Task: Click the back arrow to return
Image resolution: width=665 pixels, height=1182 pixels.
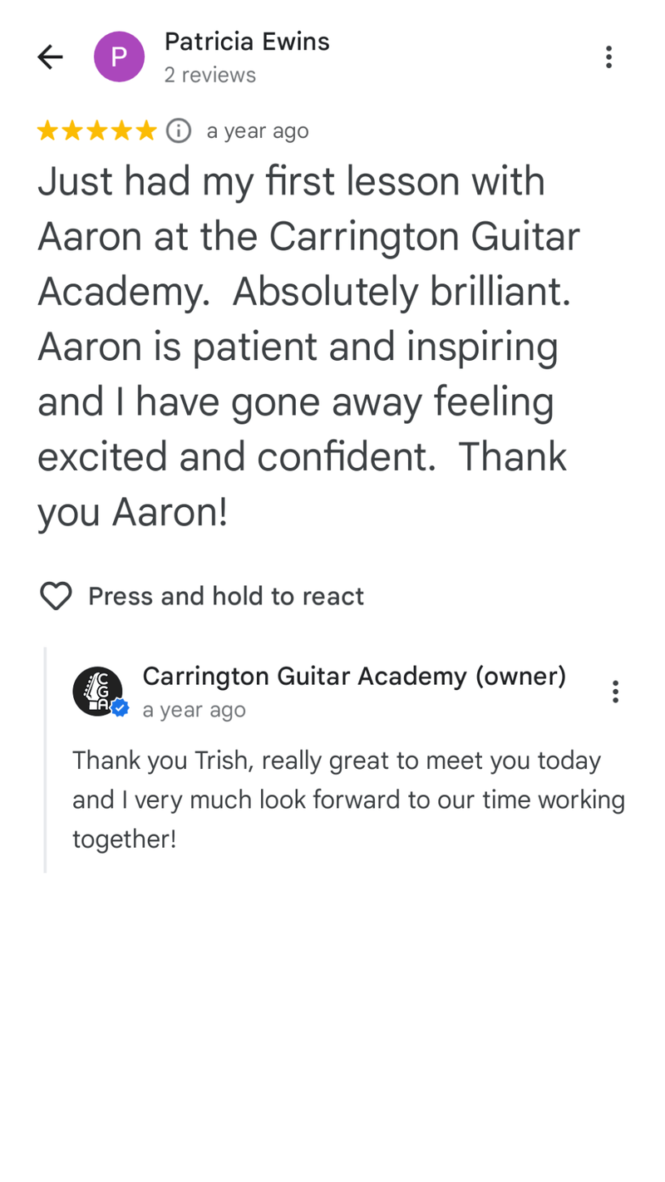Action: (x=49, y=57)
